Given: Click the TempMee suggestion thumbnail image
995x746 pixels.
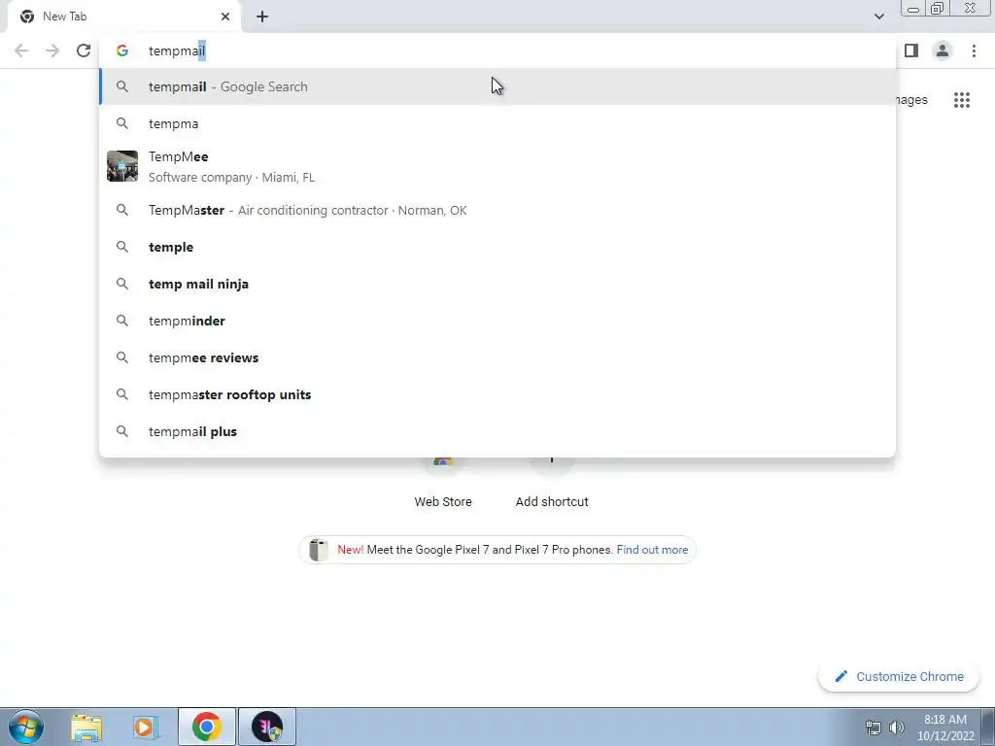Looking at the screenshot, I should tap(122, 166).
